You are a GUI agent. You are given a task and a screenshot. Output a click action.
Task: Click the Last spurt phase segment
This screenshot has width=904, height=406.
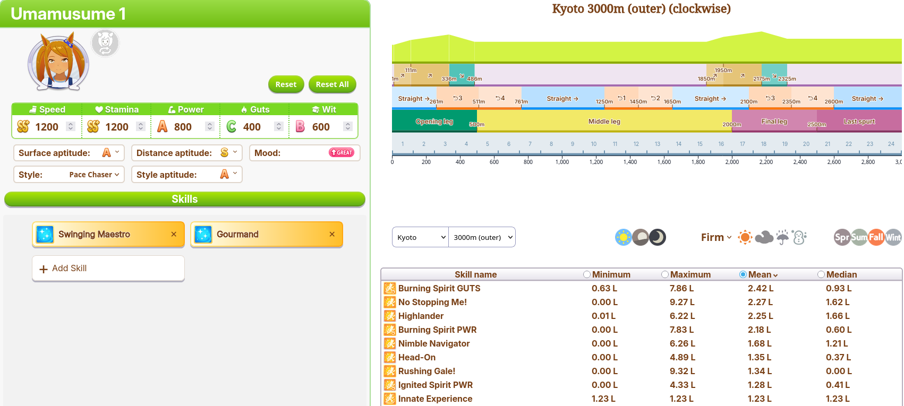(x=859, y=121)
